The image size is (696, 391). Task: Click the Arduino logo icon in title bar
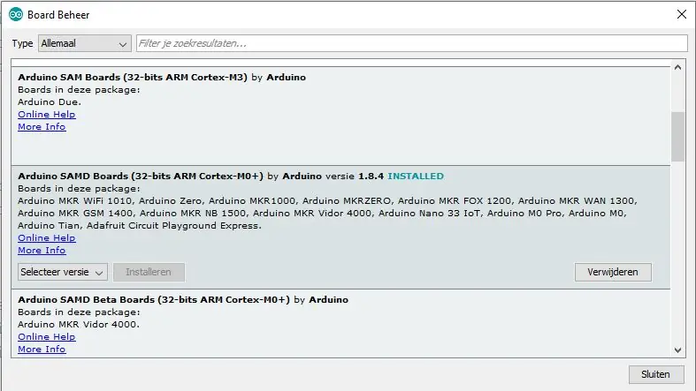tap(16, 15)
